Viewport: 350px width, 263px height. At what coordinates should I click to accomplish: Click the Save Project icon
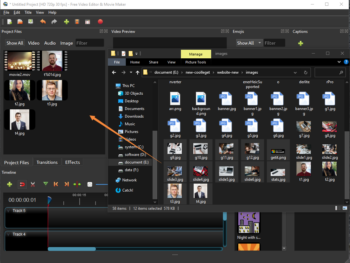tap(31, 22)
